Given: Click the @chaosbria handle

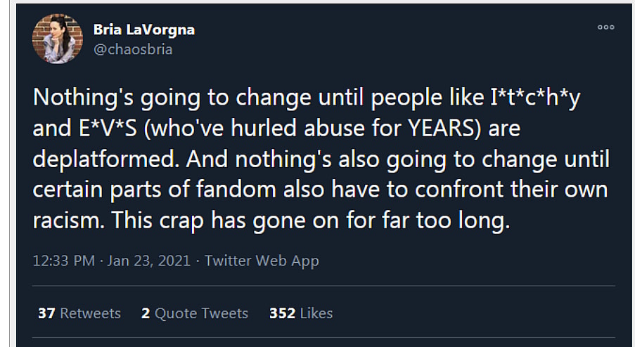Looking at the screenshot, I should [x=132, y=49].
